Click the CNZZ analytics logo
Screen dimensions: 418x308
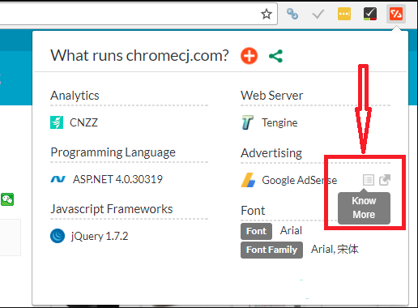tap(57, 122)
